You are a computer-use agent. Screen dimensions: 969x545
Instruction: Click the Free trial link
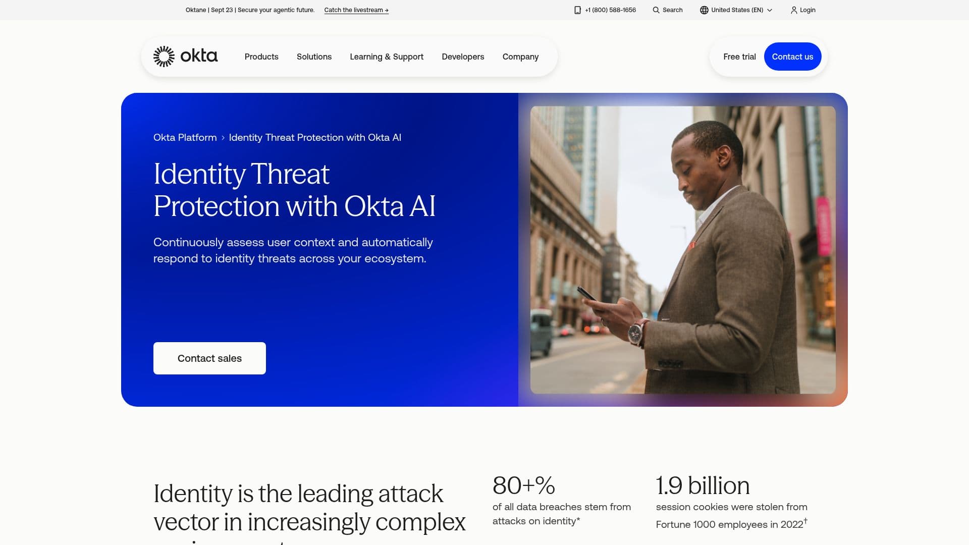pos(739,57)
